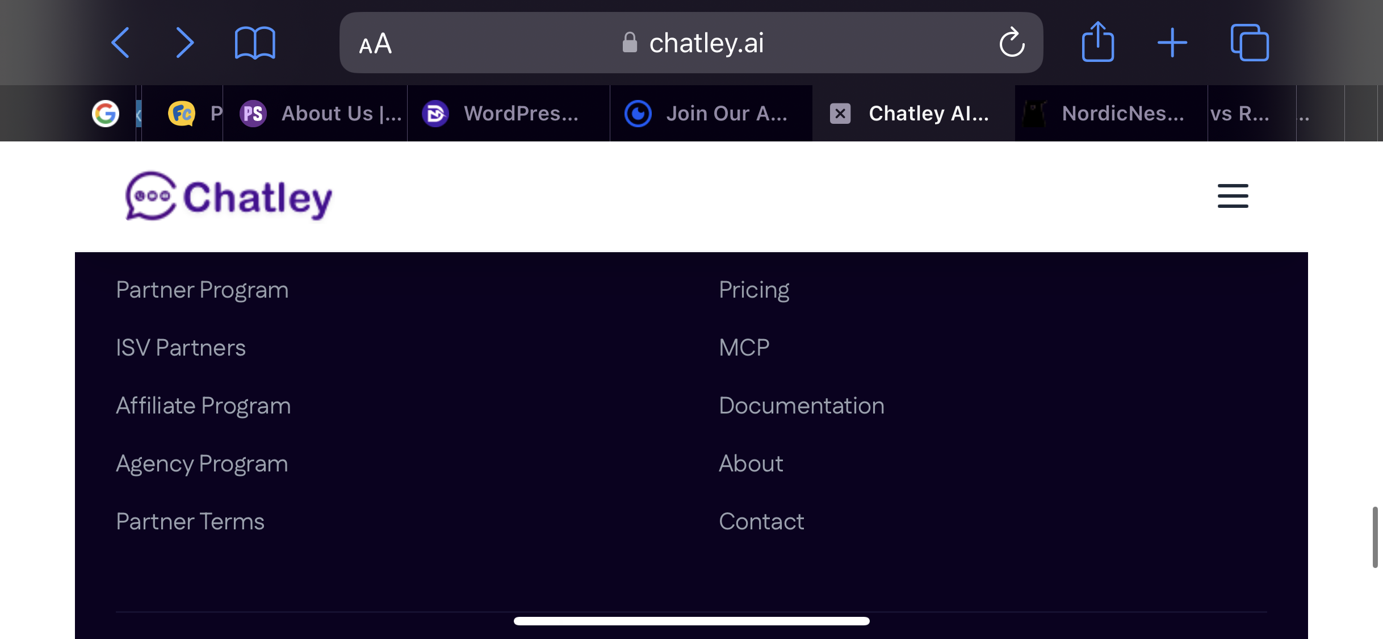Switch to the WordPress tab
Viewport: 1383px width, 639px height.
[509, 114]
